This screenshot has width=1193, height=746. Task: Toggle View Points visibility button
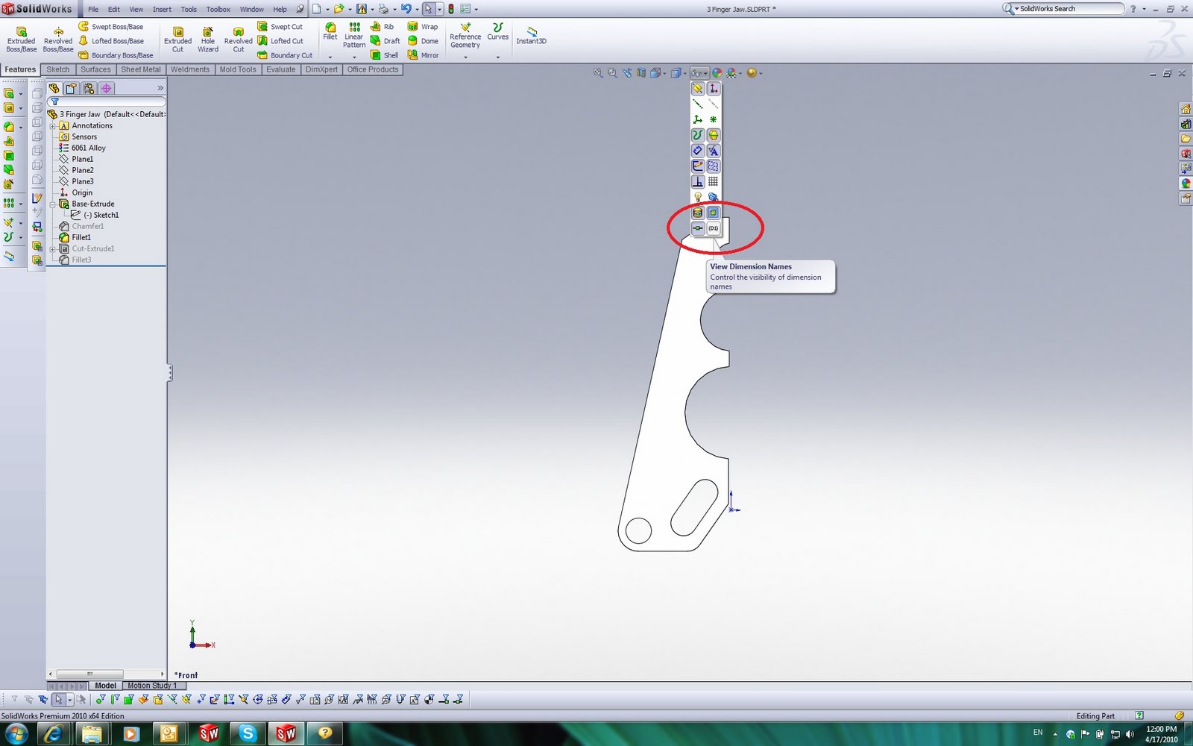(x=714, y=119)
